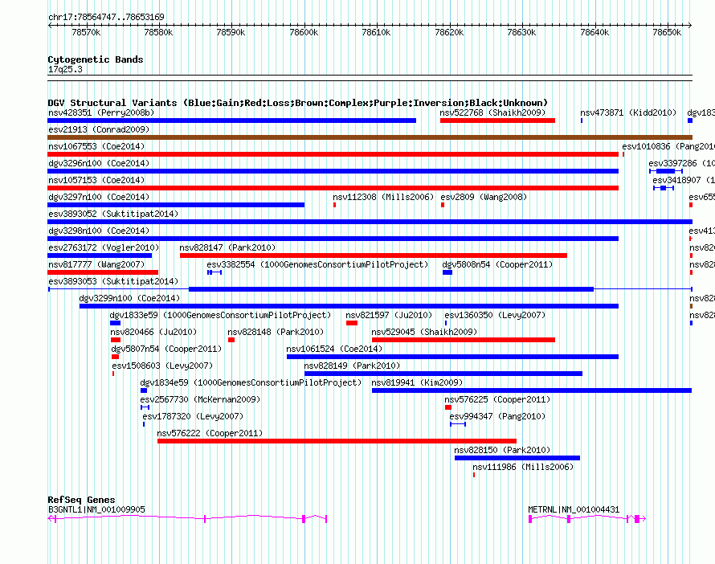This screenshot has width=715, height=564.
Task: Click the 78600k ruler tick label
Action: tap(304, 32)
